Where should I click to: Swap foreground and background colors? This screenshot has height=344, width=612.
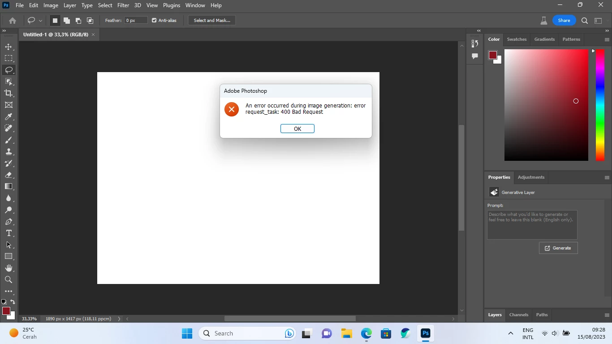(13, 302)
